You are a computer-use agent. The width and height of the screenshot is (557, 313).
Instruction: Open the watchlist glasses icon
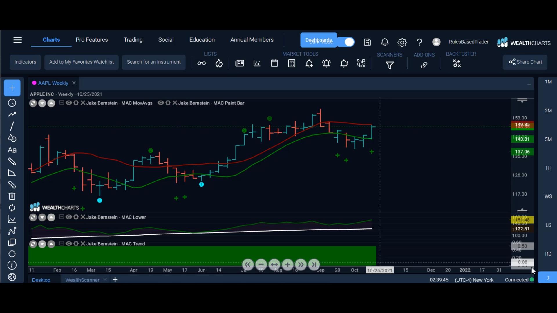(202, 63)
